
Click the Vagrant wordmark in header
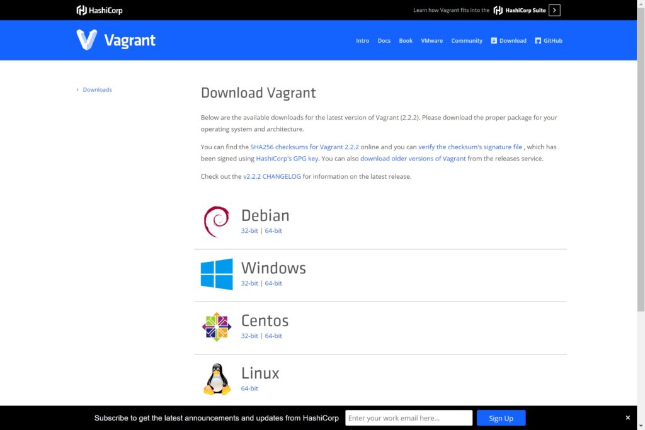[x=130, y=40]
